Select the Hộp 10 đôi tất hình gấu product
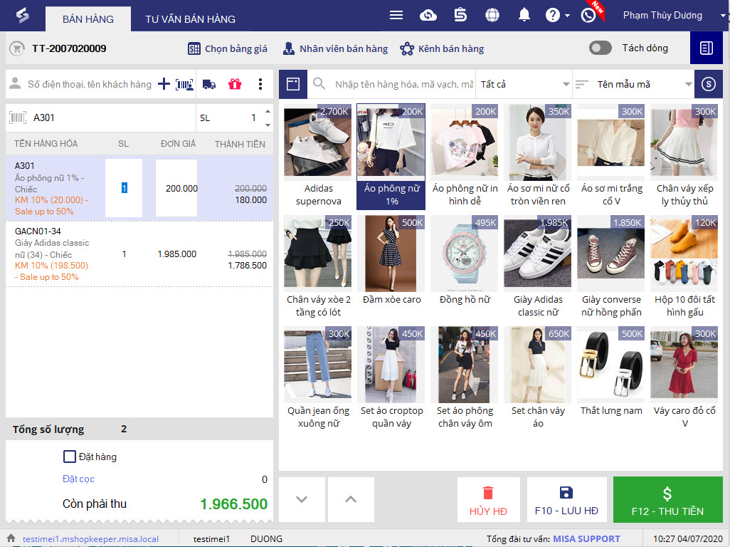730x547 pixels. [684, 267]
